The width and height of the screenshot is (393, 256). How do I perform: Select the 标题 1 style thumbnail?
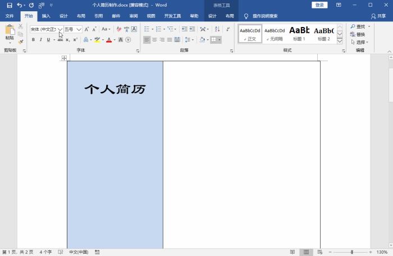299,33
